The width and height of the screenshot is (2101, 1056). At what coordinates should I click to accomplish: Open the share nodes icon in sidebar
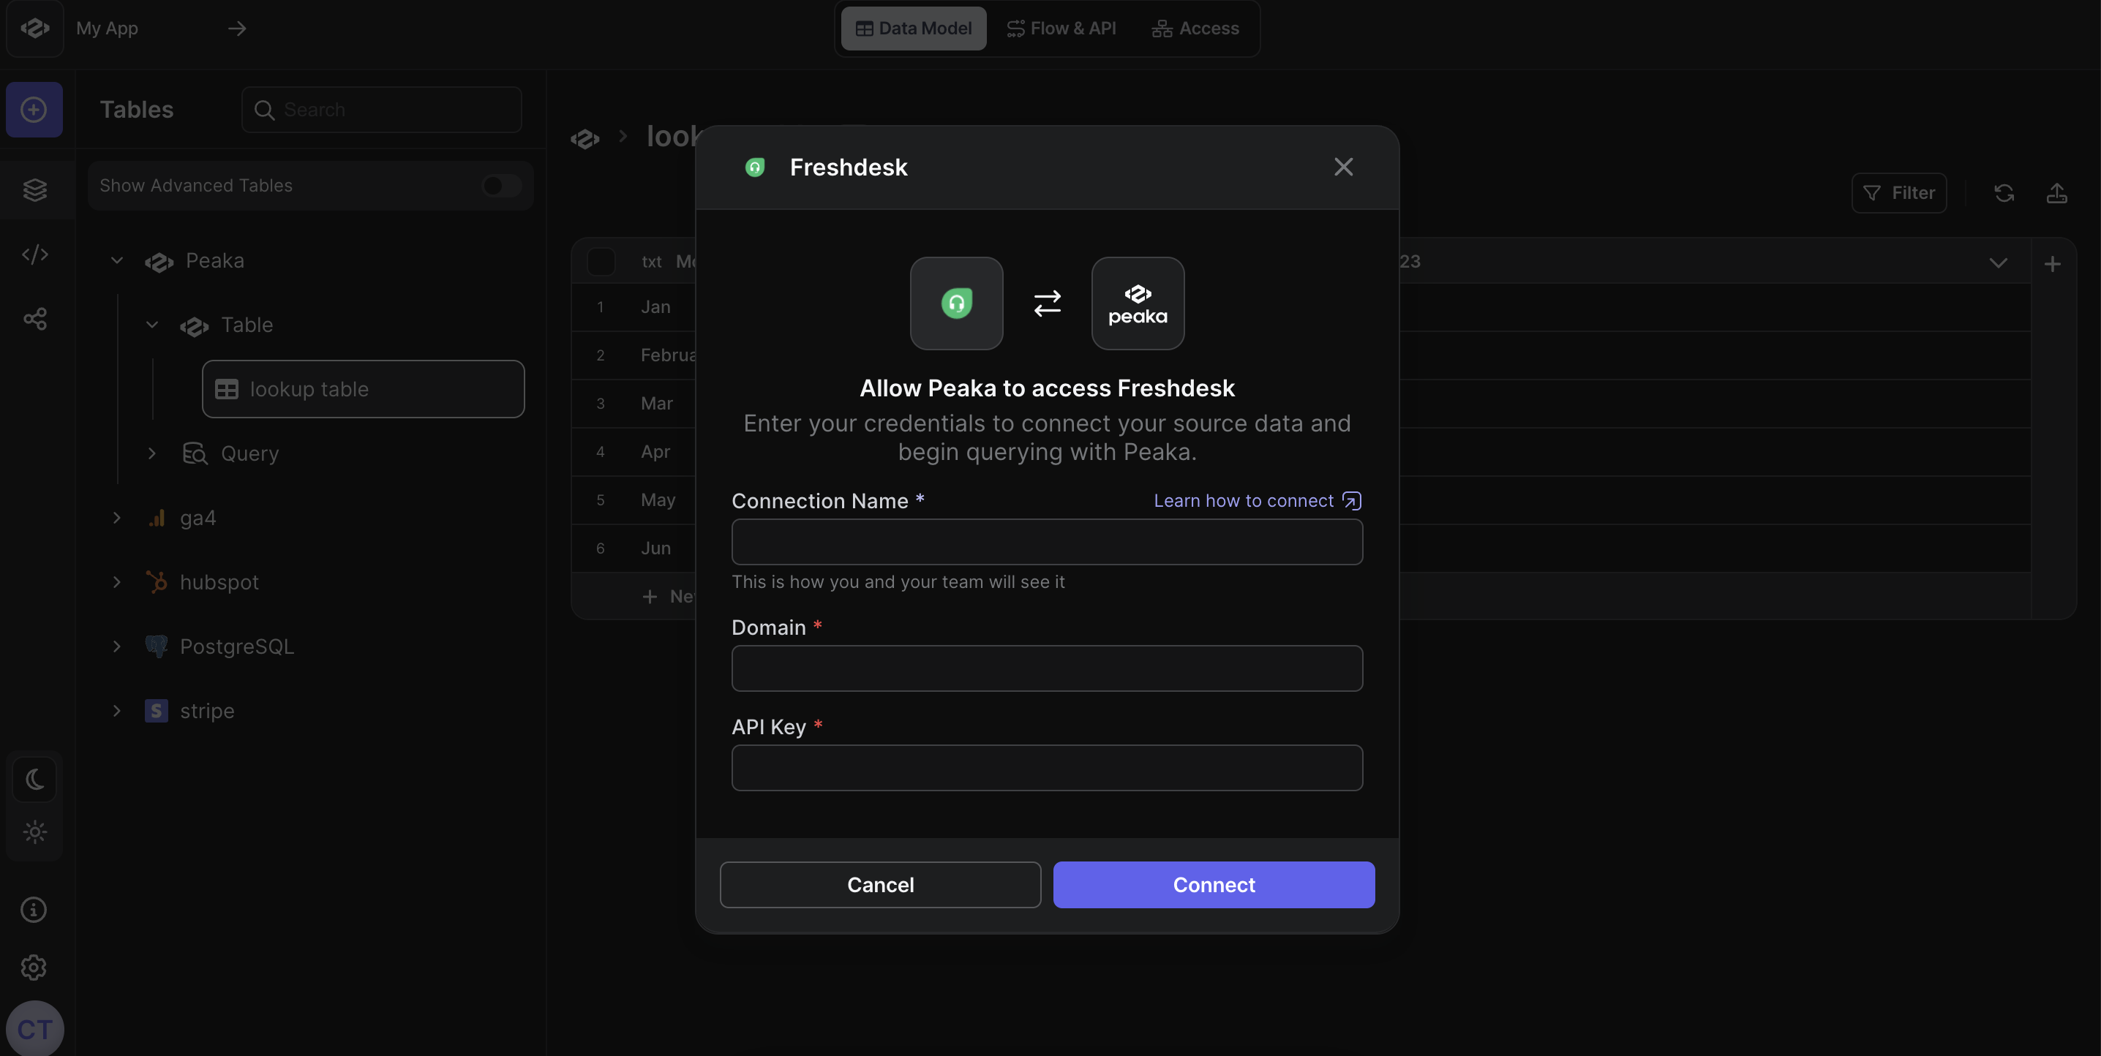35,319
